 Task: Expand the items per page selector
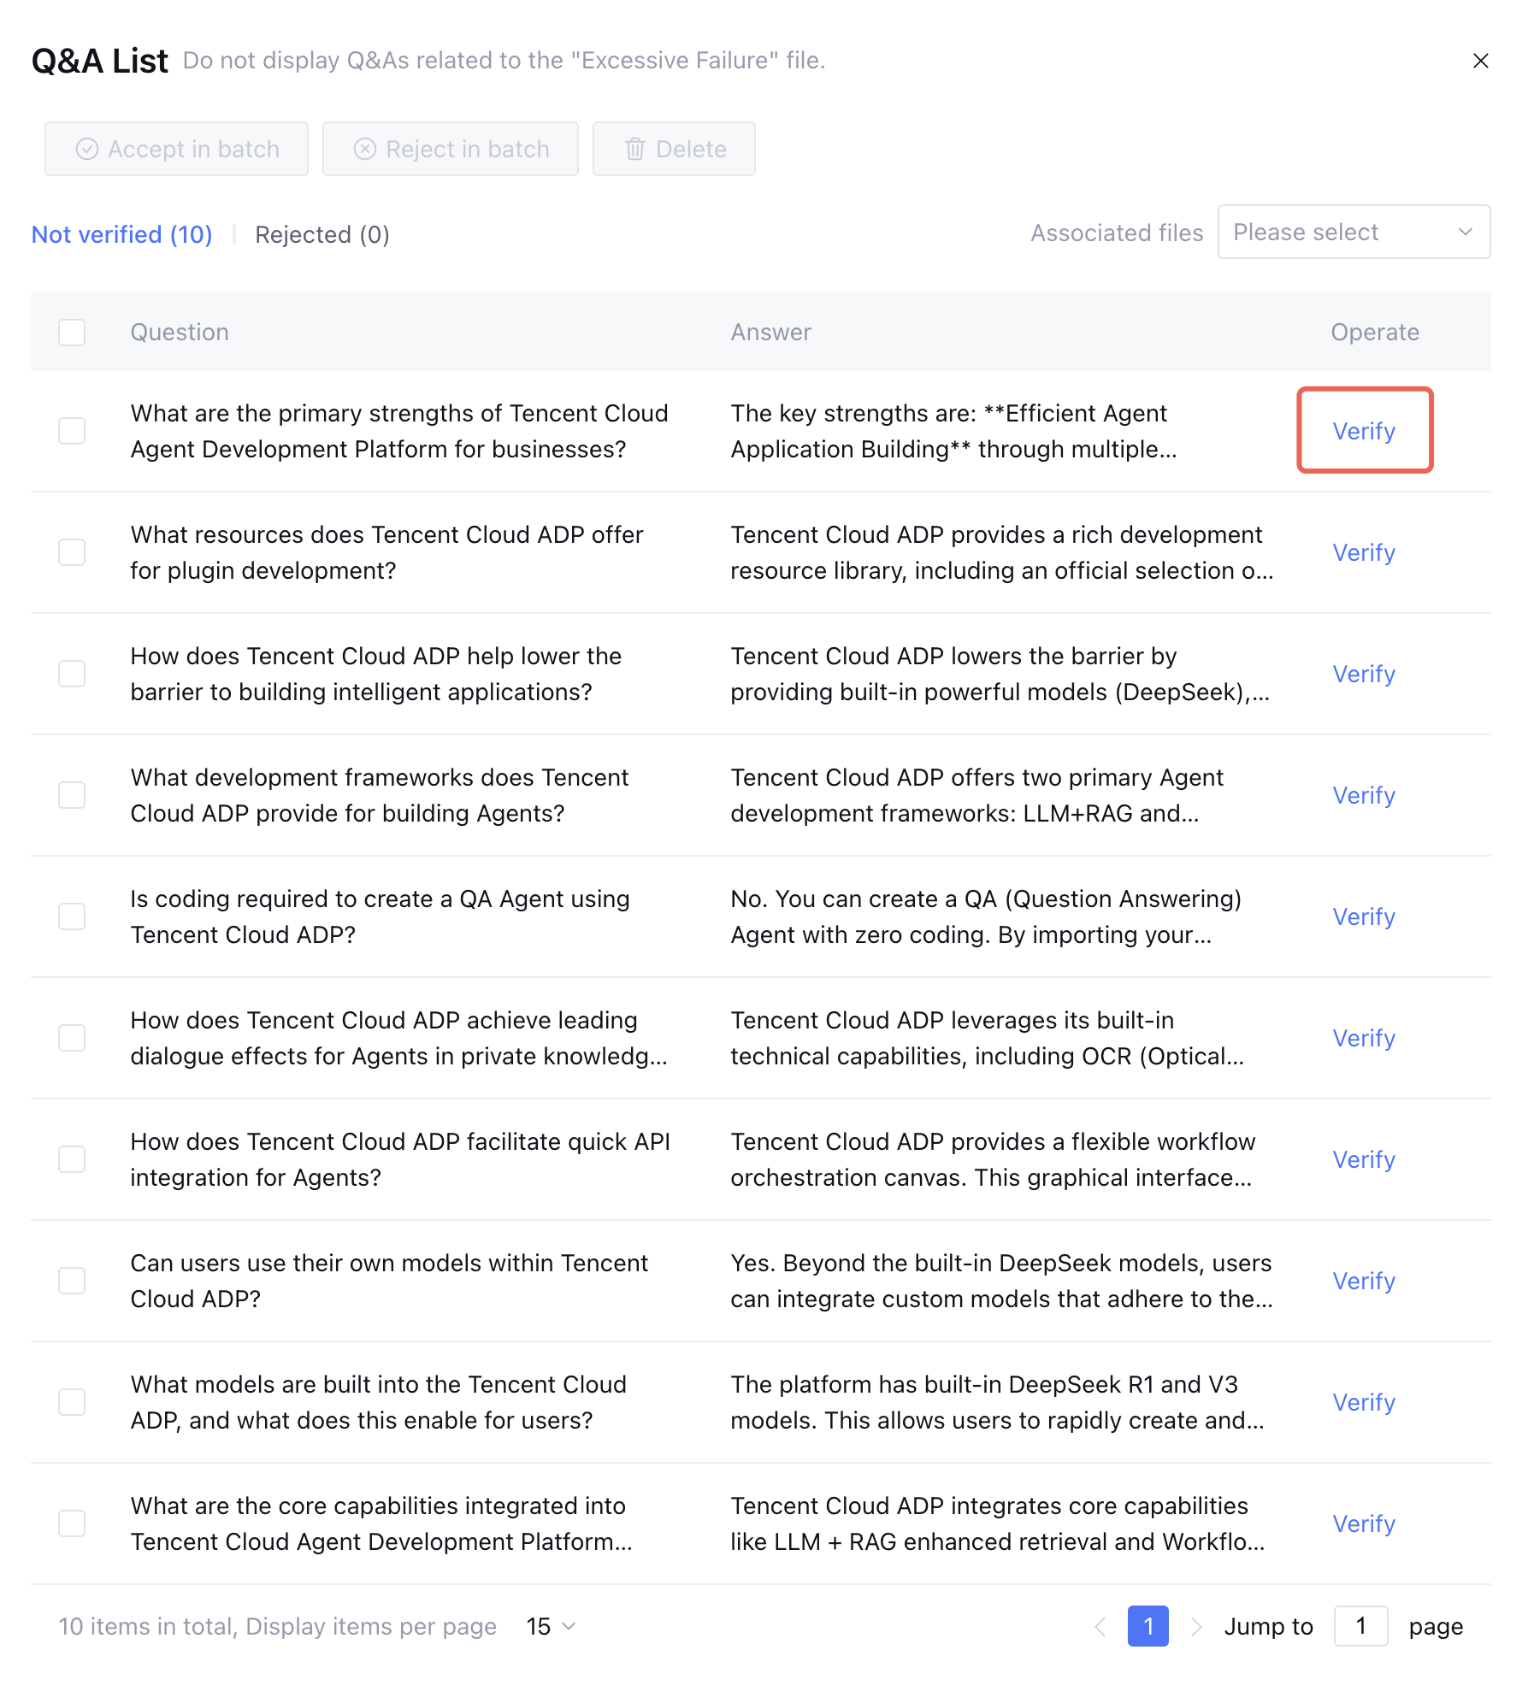[x=551, y=1626]
